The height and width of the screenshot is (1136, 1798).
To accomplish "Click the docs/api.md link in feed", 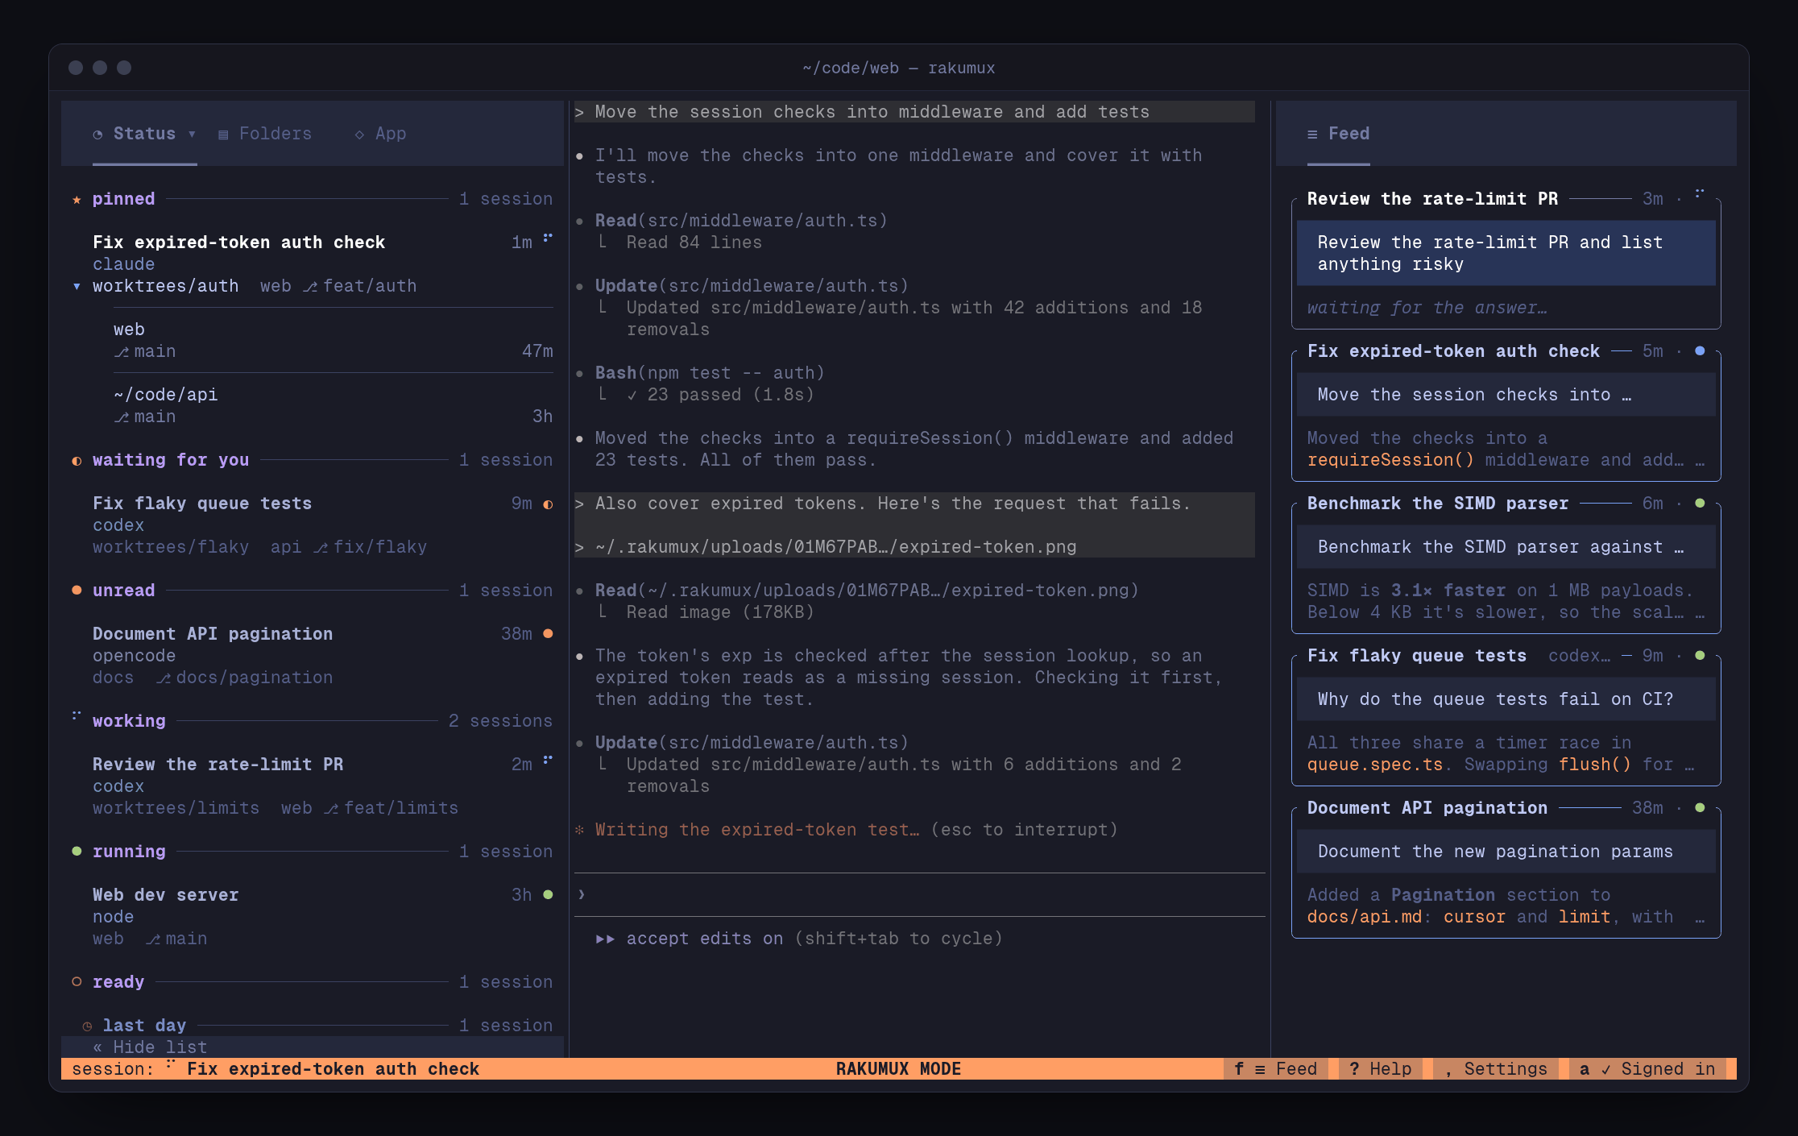I will point(1365,917).
